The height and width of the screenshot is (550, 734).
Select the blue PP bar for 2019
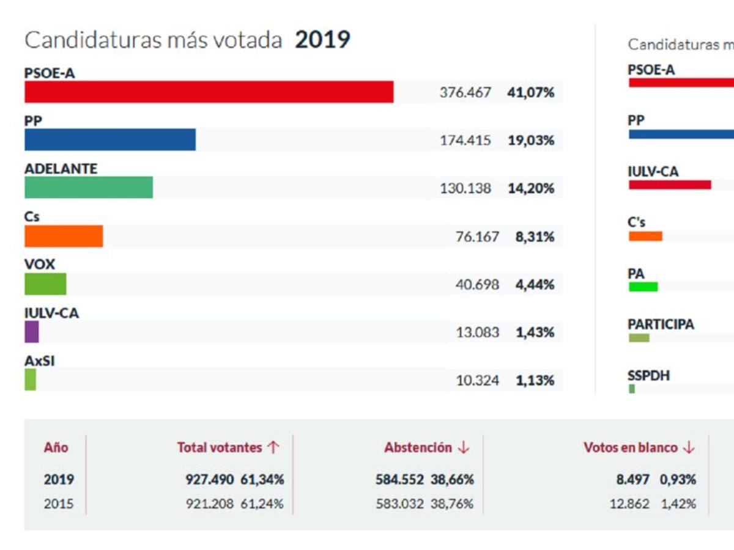coord(110,139)
